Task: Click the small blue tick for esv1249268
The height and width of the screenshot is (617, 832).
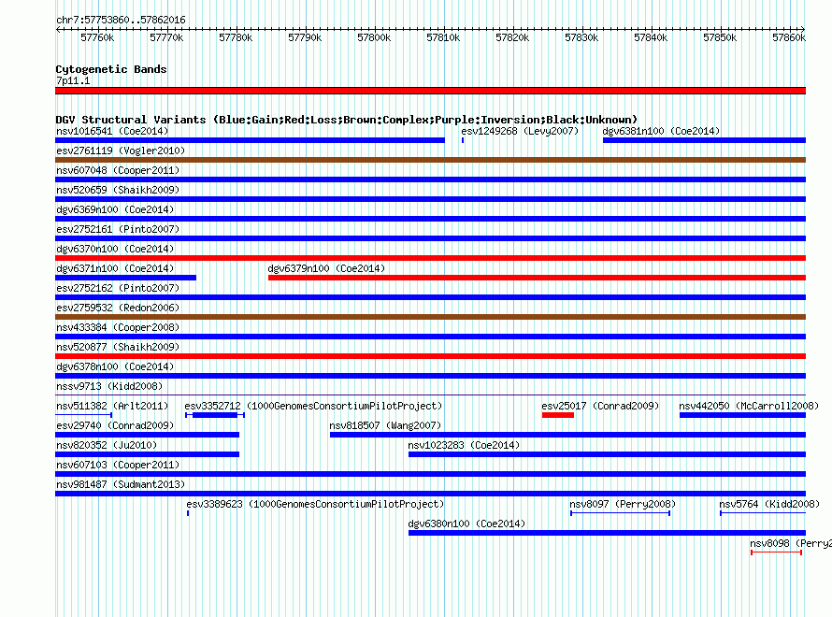Action: pos(463,140)
